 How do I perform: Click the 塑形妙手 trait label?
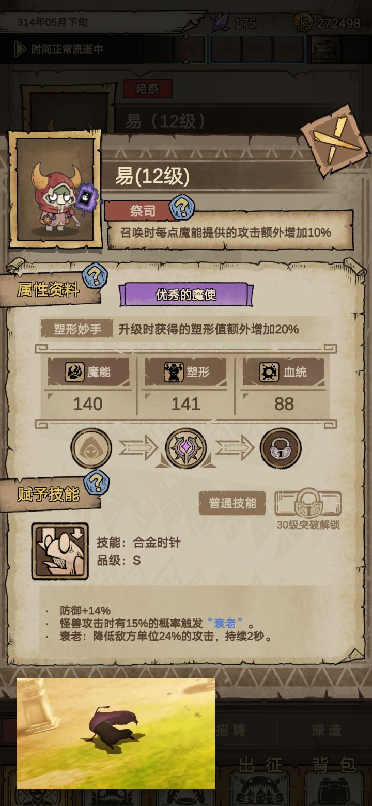(x=77, y=329)
